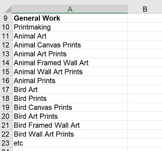Select Bird Wall Art Prints cell
The image size is (162, 151).
click(70, 134)
